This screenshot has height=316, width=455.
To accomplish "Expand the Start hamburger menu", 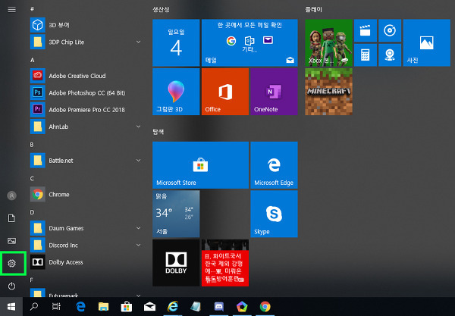I will [11, 10].
